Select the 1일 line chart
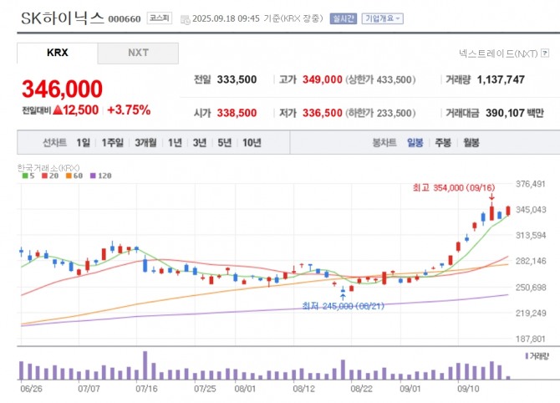The width and height of the screenshot is (560, 403). (84, 143)
